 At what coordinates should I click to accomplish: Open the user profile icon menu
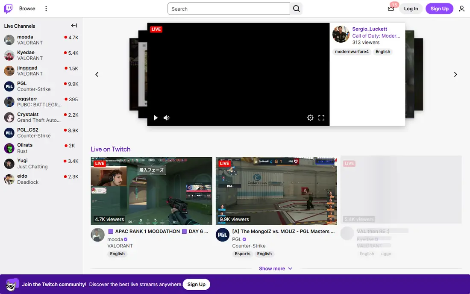click(x=461, y=9)
